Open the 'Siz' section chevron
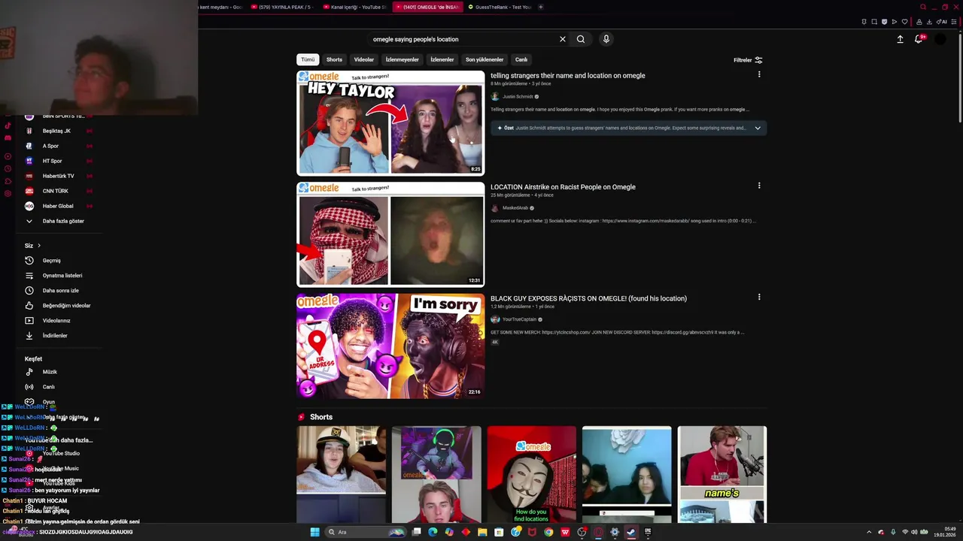The image size is (963, 541). 39,246
